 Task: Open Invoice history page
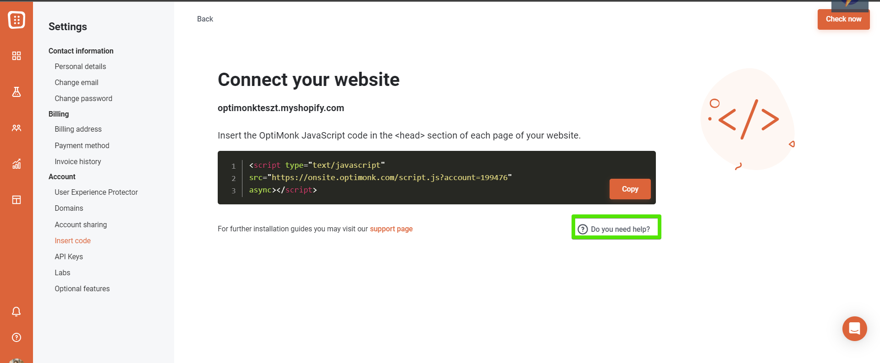click(x=78, y=161)
